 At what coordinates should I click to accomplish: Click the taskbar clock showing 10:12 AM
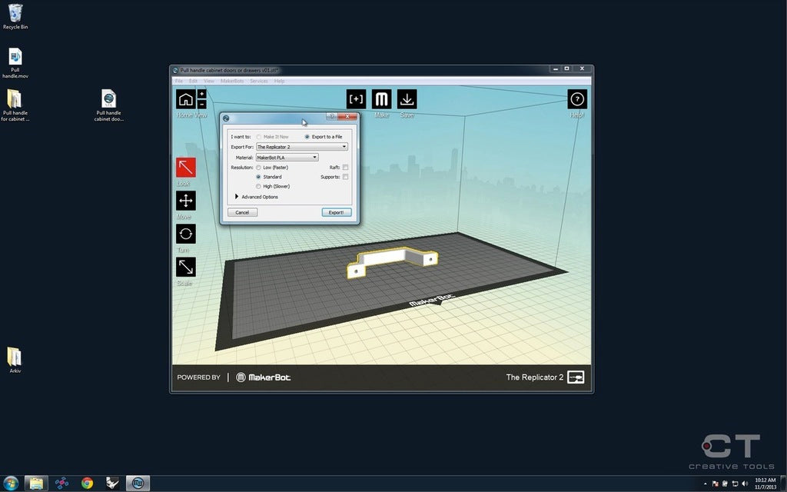(x=765, y=484)
